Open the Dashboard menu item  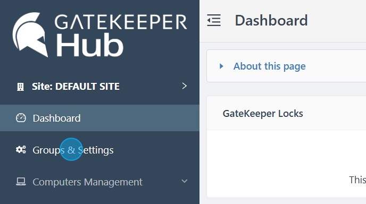[x=99, y=118]
